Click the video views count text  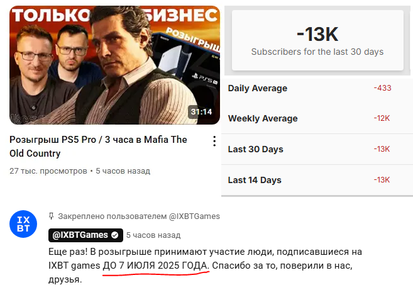[48, 171]
